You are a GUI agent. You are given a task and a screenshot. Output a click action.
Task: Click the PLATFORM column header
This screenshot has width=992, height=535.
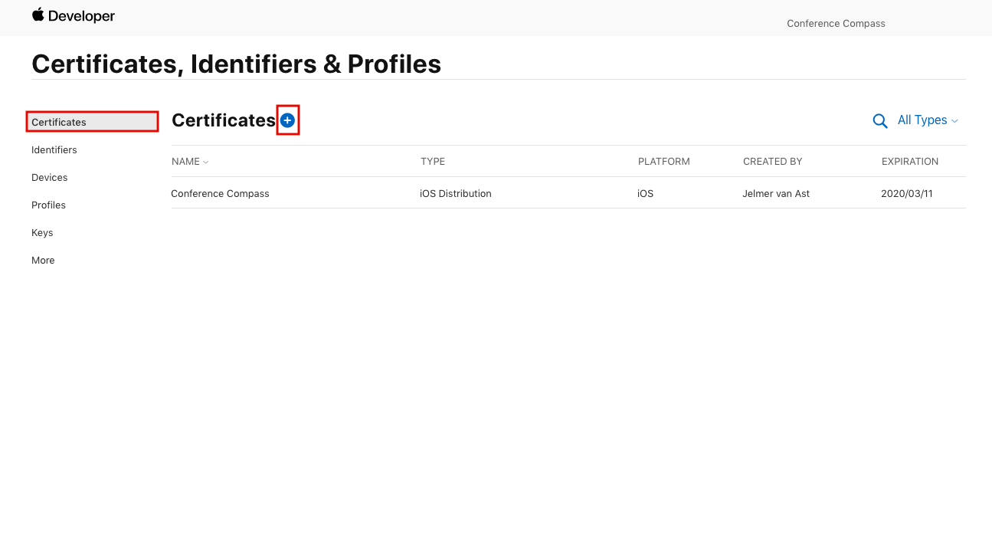[x=664, y=162]
